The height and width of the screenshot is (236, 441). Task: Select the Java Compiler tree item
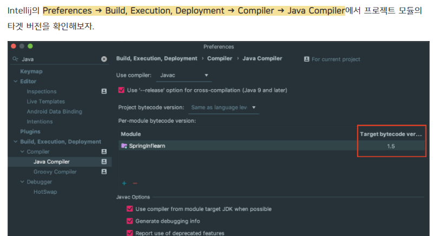pos(60,161)
